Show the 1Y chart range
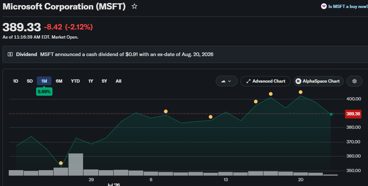368x186 pixels. click(91, 81)
